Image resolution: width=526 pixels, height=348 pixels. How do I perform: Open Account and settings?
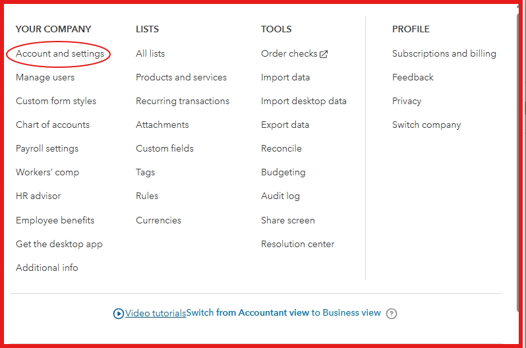60,53
